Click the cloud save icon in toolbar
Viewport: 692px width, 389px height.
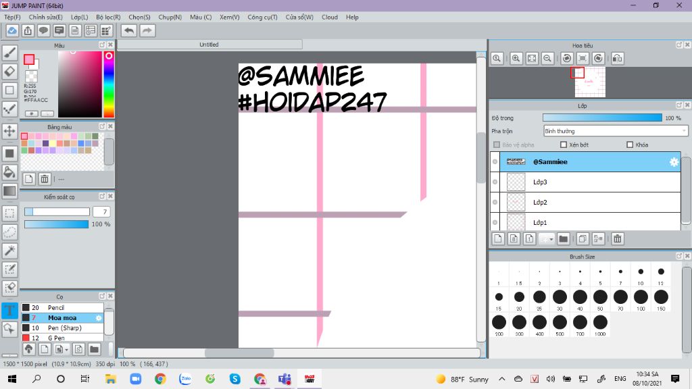pyautogui.click(x=12, y=30)
